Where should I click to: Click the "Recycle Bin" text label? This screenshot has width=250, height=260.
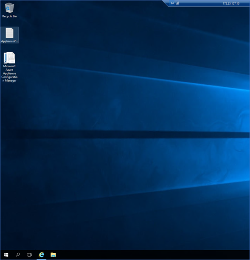[9, 16]
